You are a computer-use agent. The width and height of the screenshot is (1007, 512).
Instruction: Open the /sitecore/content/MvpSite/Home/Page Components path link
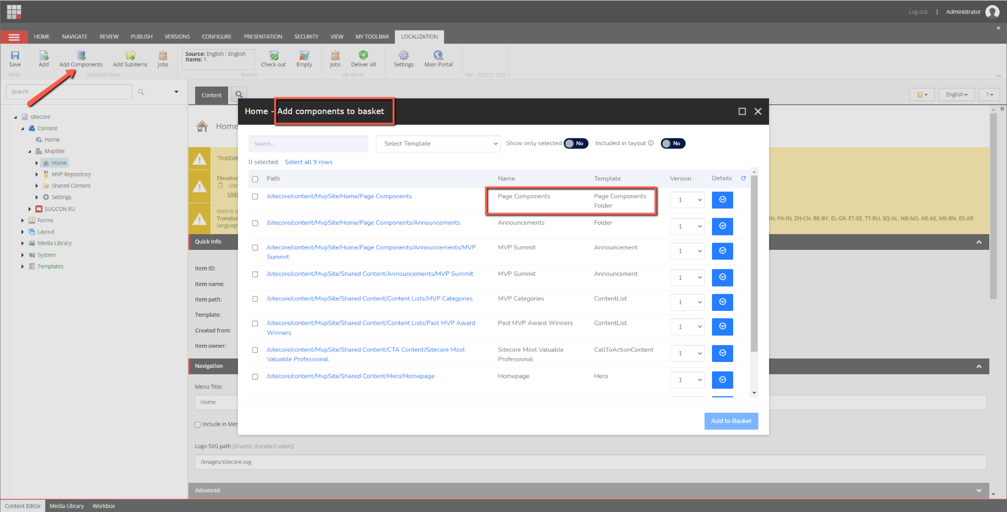[x=339, y=196]
